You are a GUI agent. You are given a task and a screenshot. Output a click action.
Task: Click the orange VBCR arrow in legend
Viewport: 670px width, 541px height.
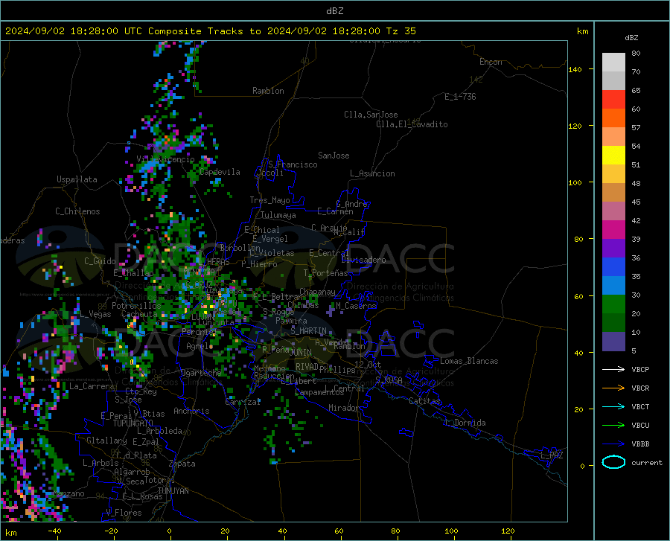point(613,388)
